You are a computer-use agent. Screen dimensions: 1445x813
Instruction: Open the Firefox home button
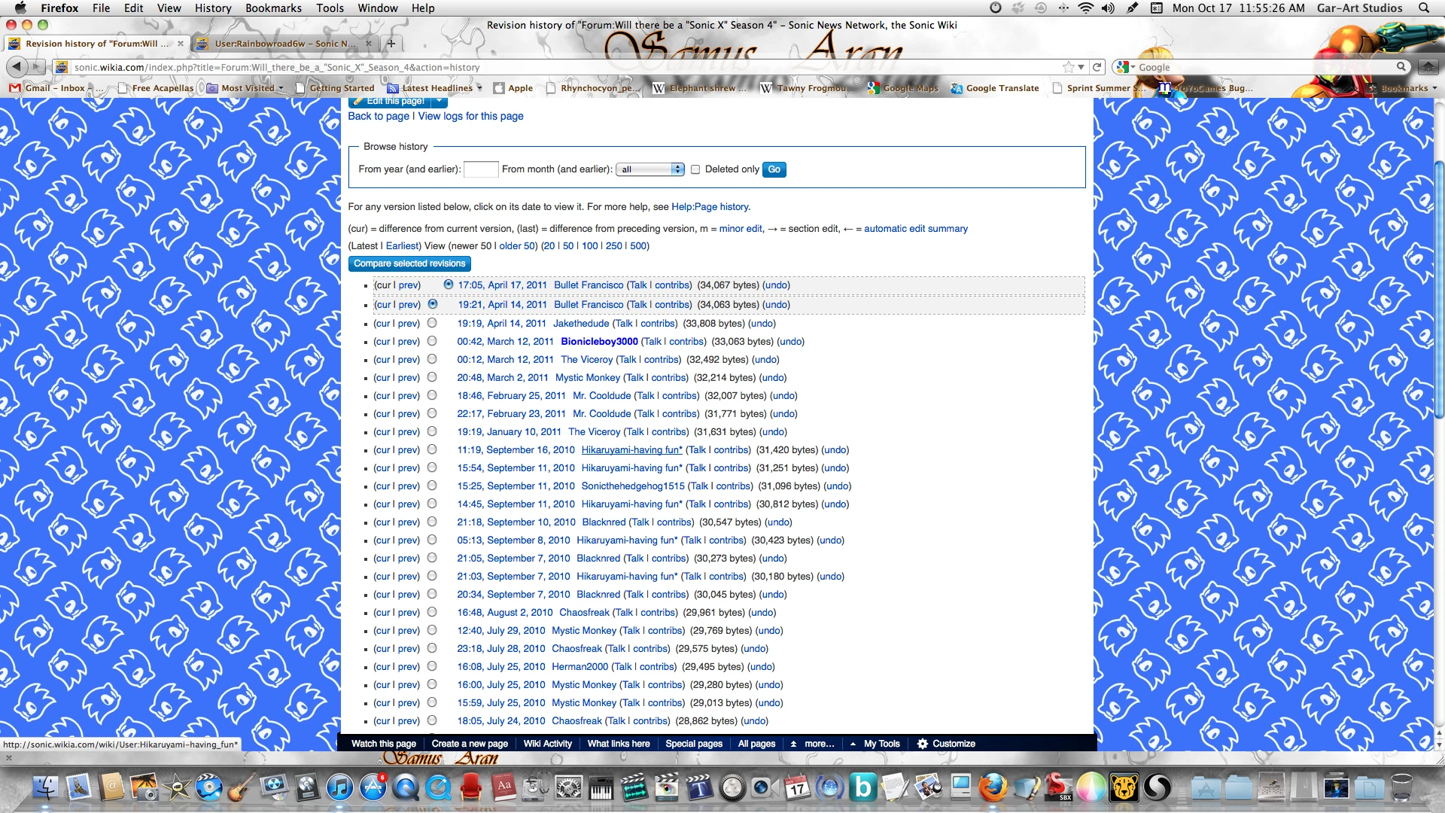(1428, 67)
